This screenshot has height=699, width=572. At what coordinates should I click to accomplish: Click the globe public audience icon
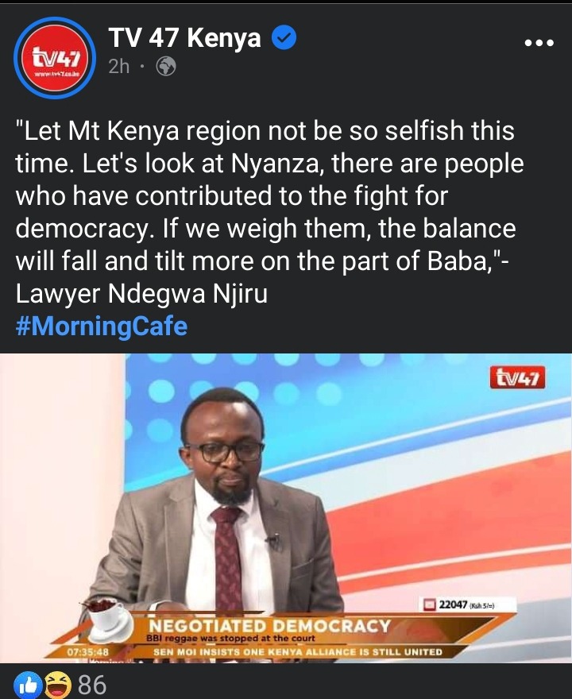pos(166,67)
